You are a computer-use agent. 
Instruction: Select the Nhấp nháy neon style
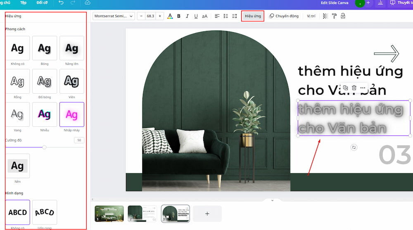coord(71,115)
